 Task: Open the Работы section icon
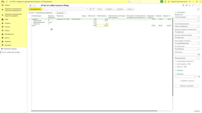[2, 30]
